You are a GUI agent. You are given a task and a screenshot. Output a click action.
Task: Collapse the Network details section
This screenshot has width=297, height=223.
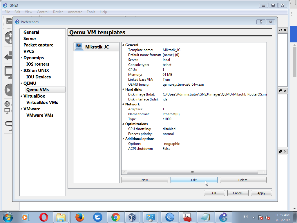point(124,104)
